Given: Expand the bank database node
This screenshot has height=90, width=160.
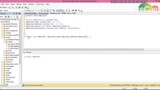Looking at the screenshot, I should (2, 28).
